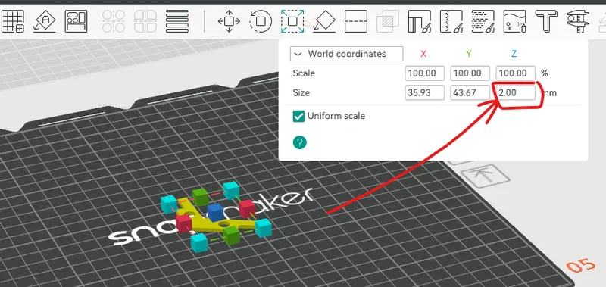Select the Text emboss tool
The height and width of the screenshot is (287, 606).
(x=546, y=21)
